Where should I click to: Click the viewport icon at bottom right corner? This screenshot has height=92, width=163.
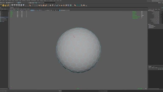[x=146, y=89]
